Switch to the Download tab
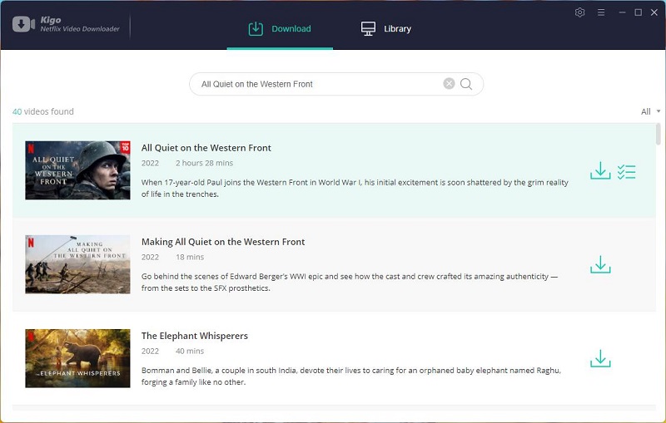 coord(280,29)
